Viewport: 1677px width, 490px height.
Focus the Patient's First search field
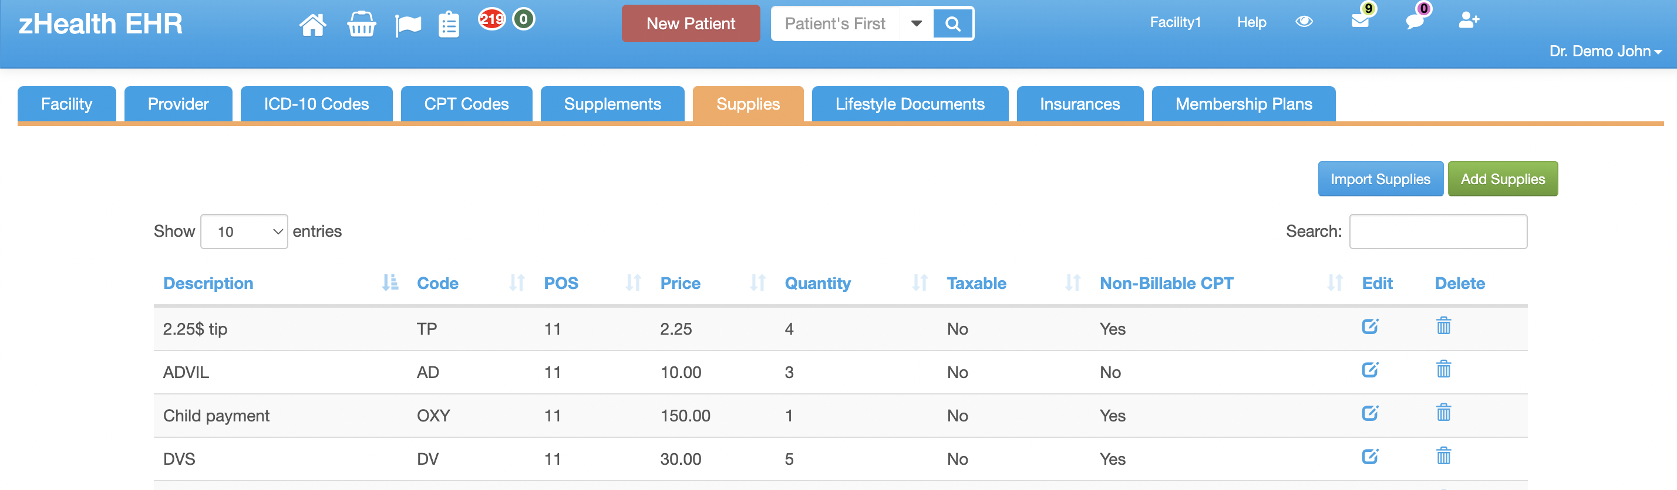coord(835,24)
